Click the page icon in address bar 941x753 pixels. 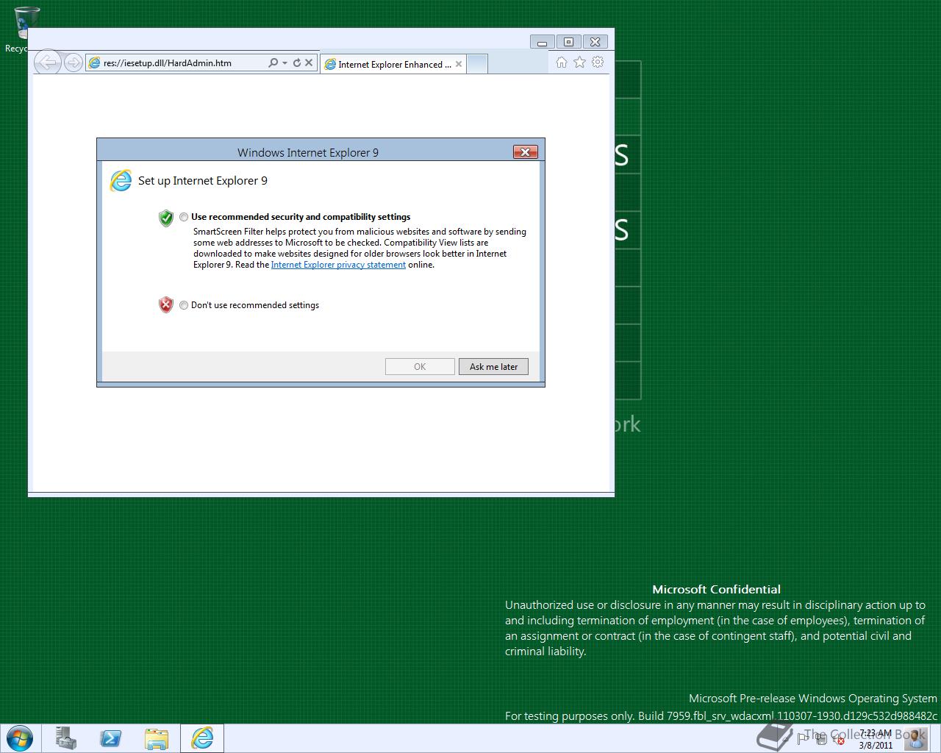tap(94, 63)
